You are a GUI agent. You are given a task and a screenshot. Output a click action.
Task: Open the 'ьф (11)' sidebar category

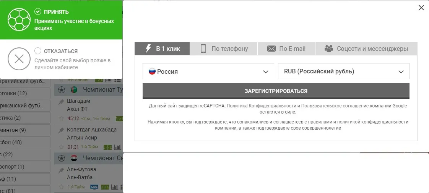(25, 179)
